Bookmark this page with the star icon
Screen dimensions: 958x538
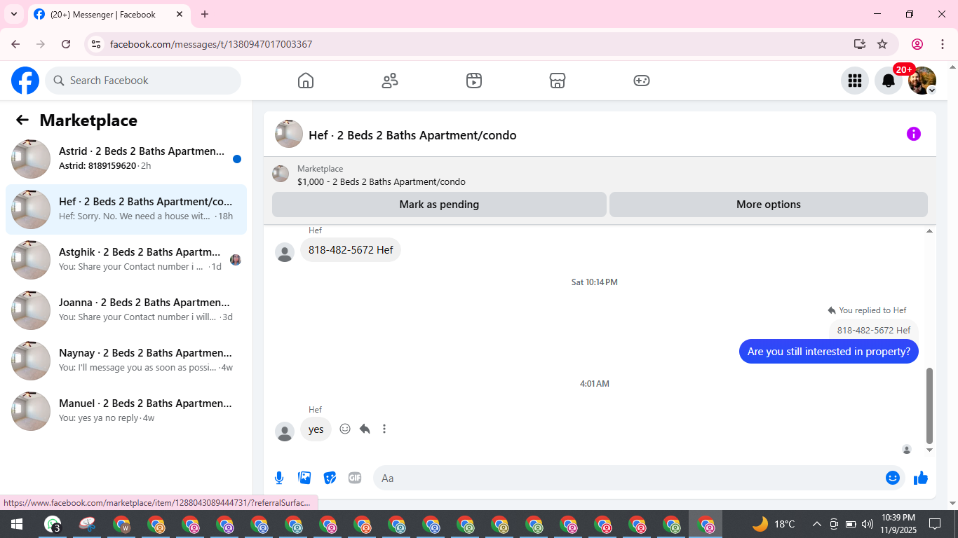[x=882, y=44]
